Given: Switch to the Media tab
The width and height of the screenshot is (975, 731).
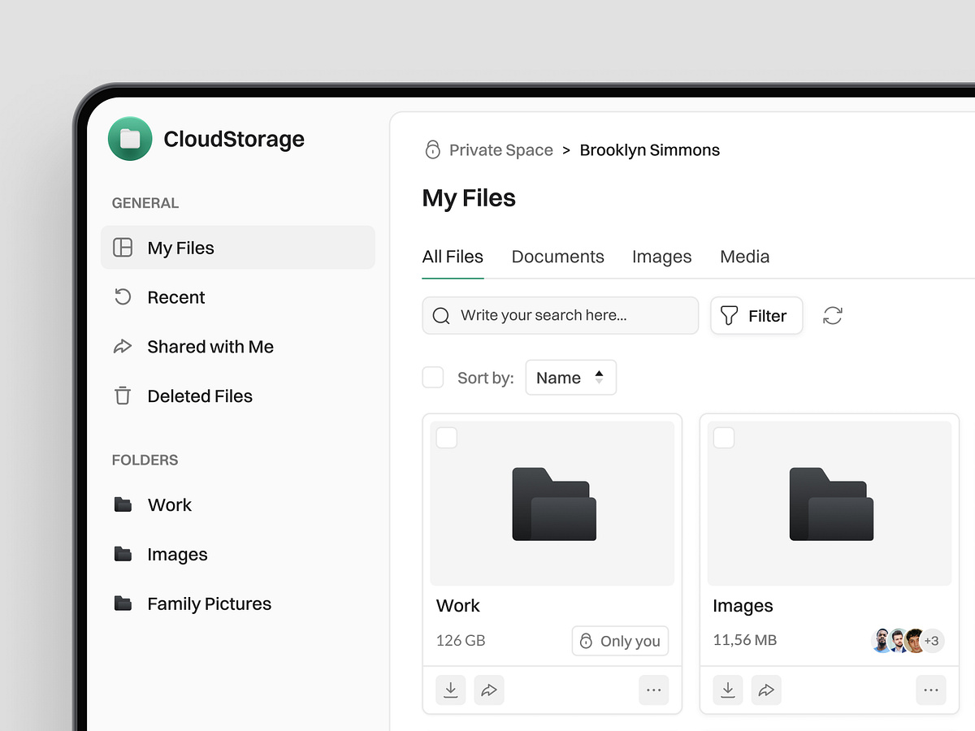Looking at the screenshot, I should click(744, 257).
